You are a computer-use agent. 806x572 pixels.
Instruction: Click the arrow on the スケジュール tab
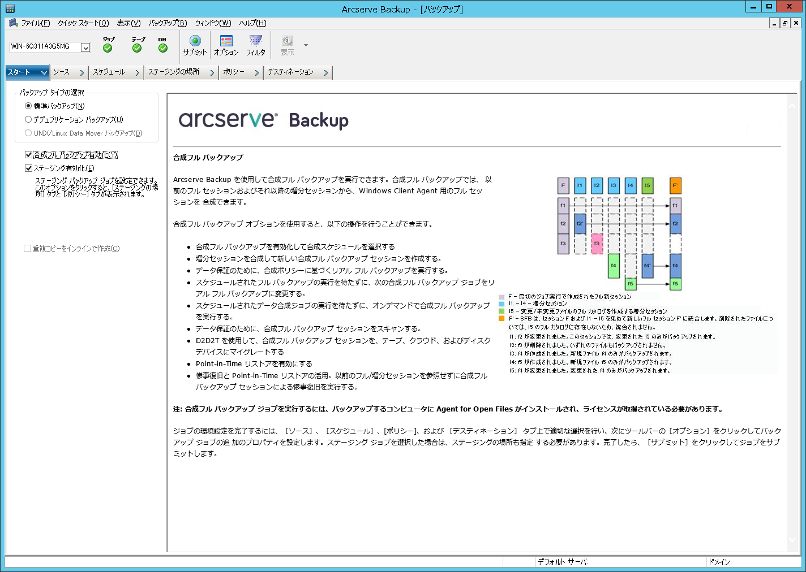(138, 72)
